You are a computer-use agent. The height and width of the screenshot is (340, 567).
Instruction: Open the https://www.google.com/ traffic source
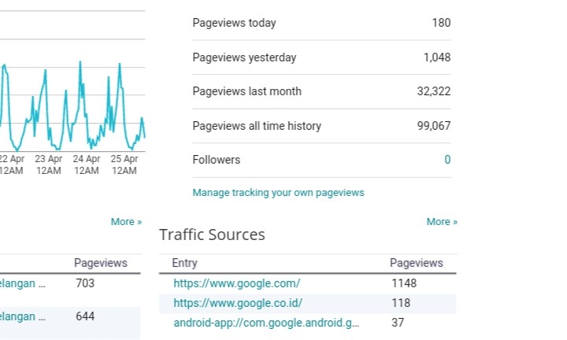[x=237, y=283]
